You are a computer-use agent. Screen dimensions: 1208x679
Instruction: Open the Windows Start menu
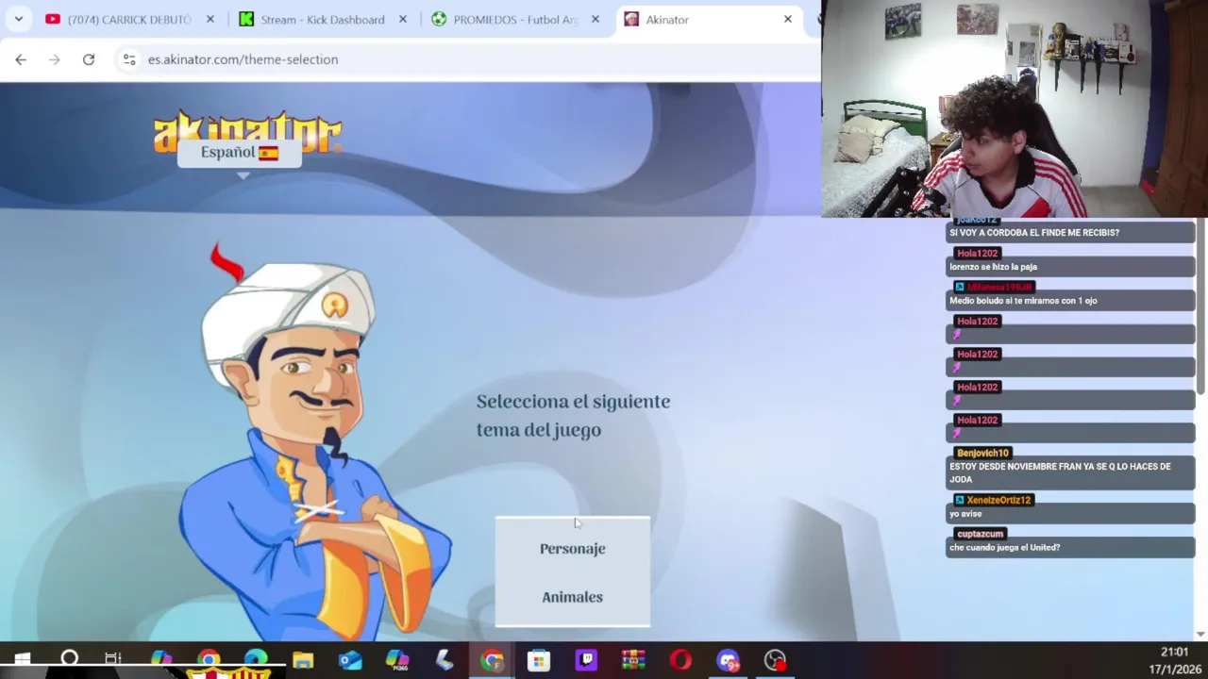[x=22, y=660]
